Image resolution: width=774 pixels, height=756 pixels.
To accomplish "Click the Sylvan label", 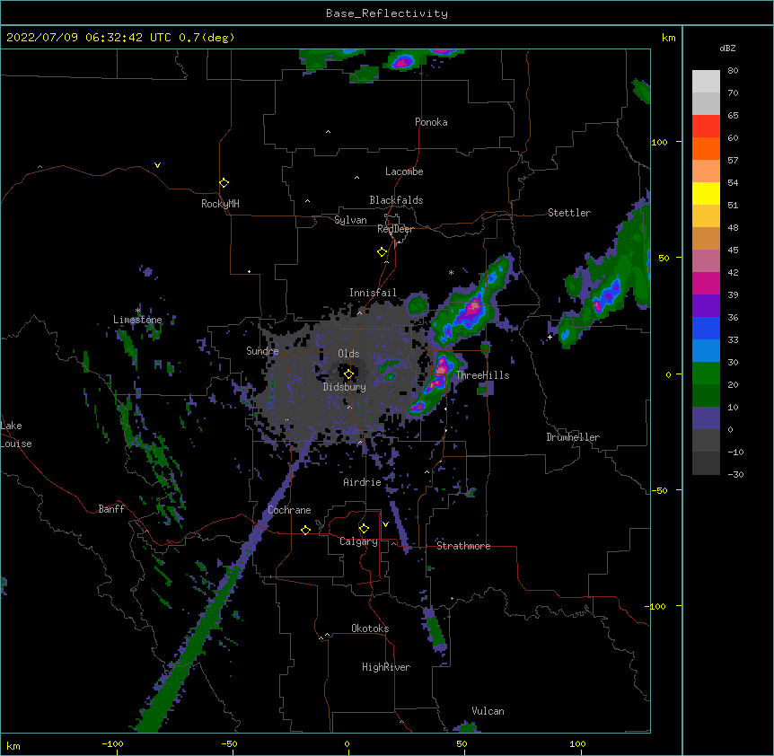I will pos(350,220).
